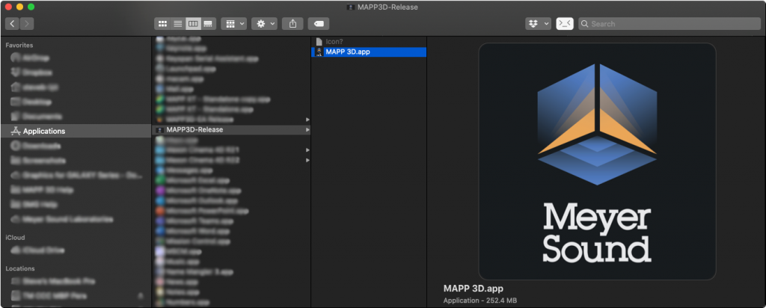Open the gear action menu

tap(265, 23)
